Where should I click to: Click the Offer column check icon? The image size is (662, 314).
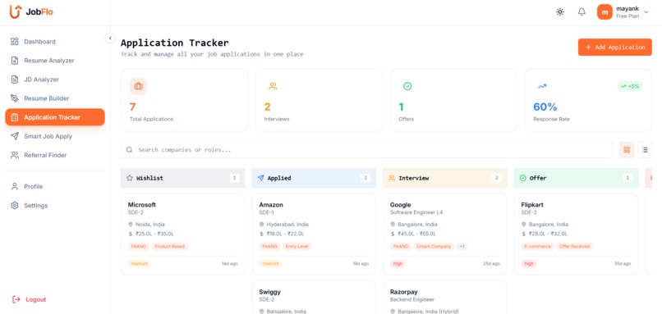tap(522, 178)
